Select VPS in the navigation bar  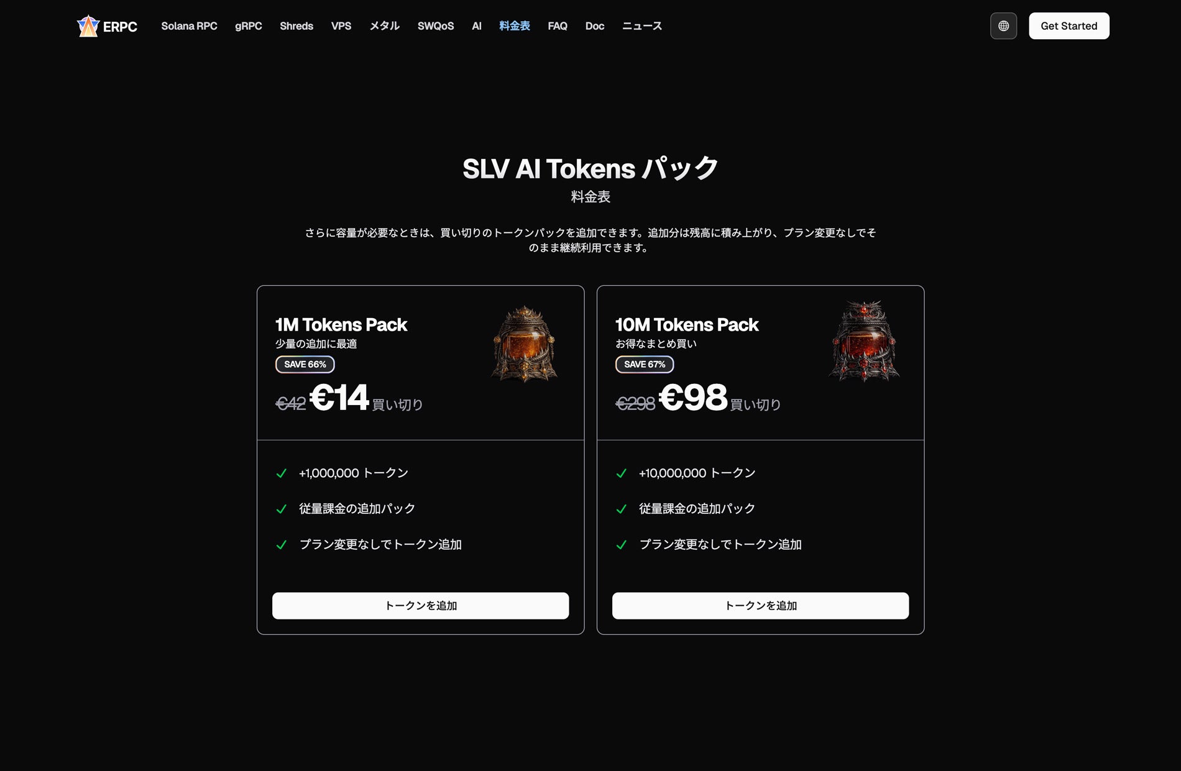(x=341, y=26)
